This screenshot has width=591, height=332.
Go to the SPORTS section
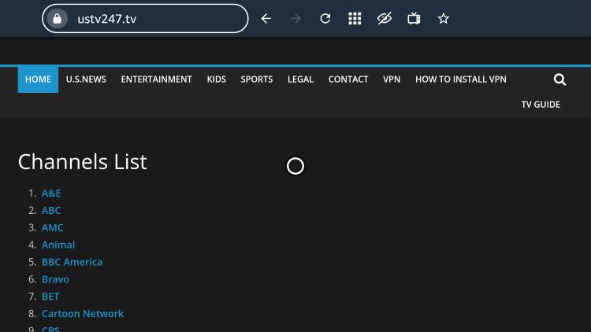click(257, 79)
